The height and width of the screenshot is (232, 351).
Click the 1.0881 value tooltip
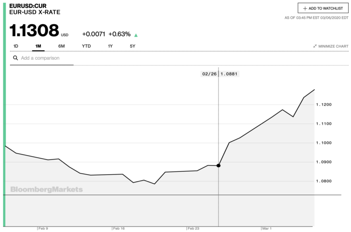(229, 74)
